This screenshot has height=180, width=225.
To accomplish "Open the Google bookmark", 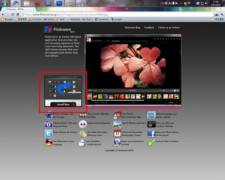I will point(116,19).
